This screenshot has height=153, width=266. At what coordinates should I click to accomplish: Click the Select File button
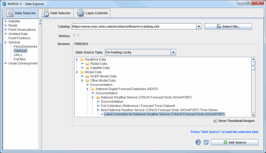228,26
